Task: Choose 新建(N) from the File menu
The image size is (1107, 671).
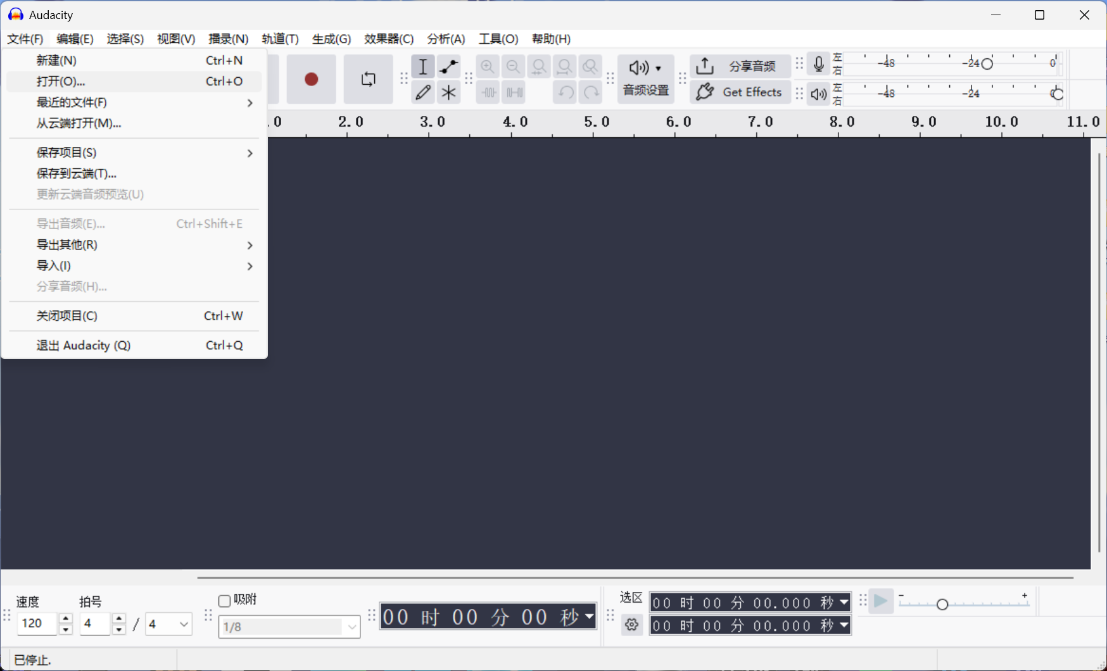Action: point(134,60)
